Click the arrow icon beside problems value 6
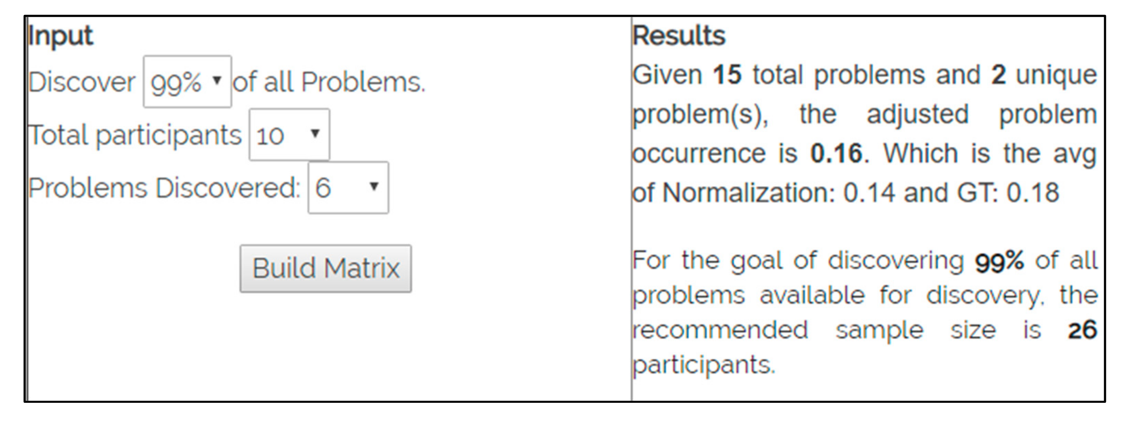This screenshot has height=424, width=1122. [373, 186]
